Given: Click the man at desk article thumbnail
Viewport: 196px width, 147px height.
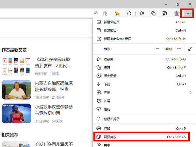Looking at the screenshot, I should pos(16,90).
